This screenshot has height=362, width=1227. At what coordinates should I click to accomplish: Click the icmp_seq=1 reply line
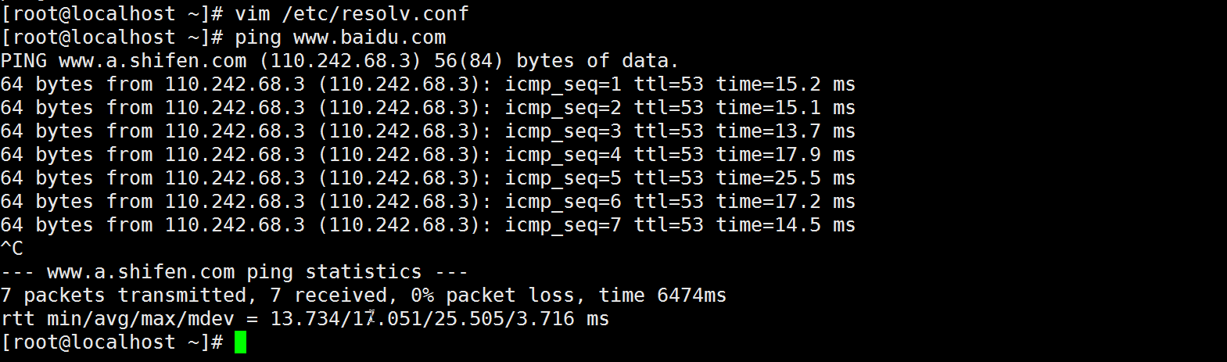pos(427,84)
